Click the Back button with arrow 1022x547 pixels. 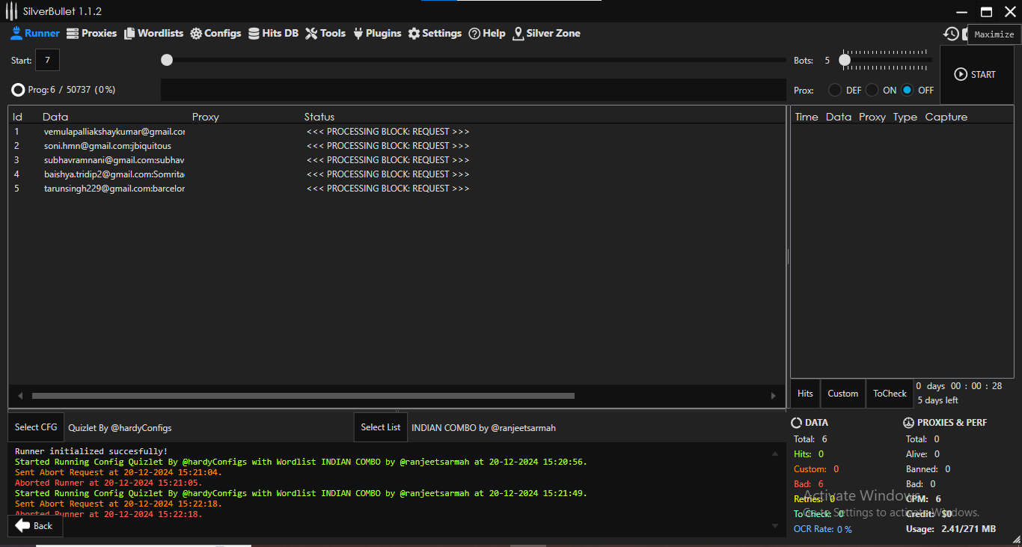point(34,526)
